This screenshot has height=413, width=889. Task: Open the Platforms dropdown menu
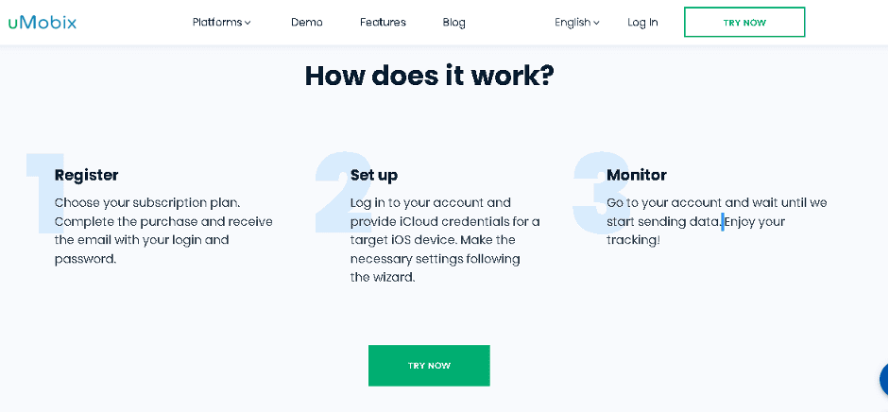pyautogui.click(x=221, y=23)
